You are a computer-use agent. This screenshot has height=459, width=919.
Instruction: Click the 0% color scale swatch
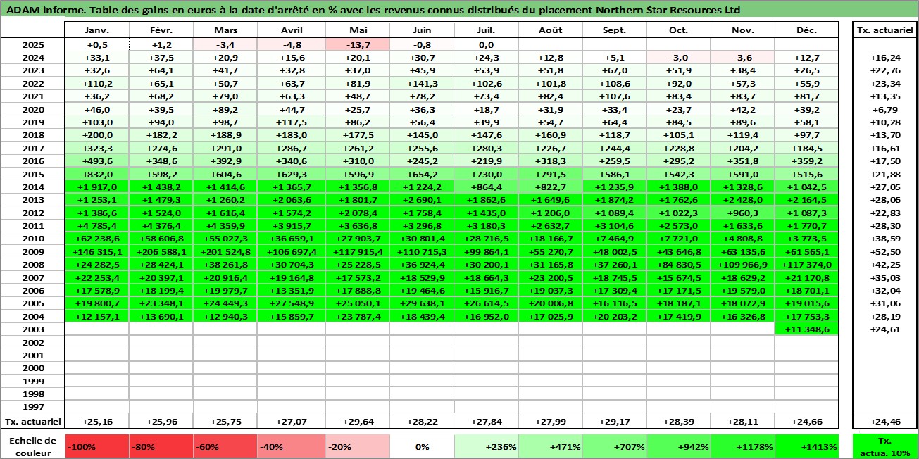point(422,446)
